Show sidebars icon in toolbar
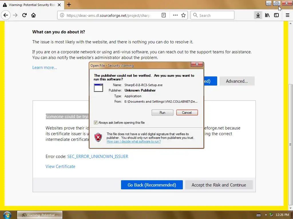Image resolution: width=293 pixels, height=219 pixels. [276, 15]
